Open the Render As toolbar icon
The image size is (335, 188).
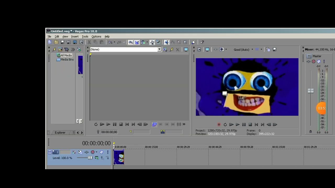pos(75,42)
